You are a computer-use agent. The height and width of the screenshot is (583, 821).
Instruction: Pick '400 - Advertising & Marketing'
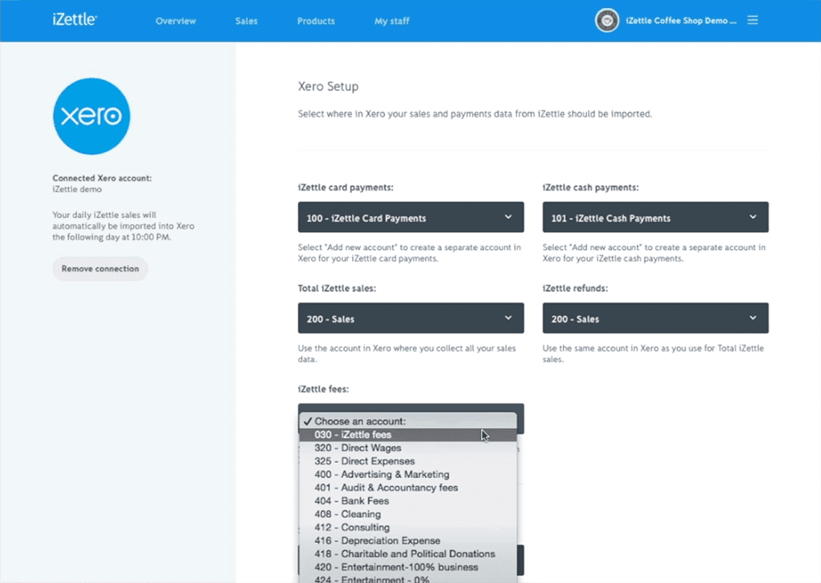[408, 475]
